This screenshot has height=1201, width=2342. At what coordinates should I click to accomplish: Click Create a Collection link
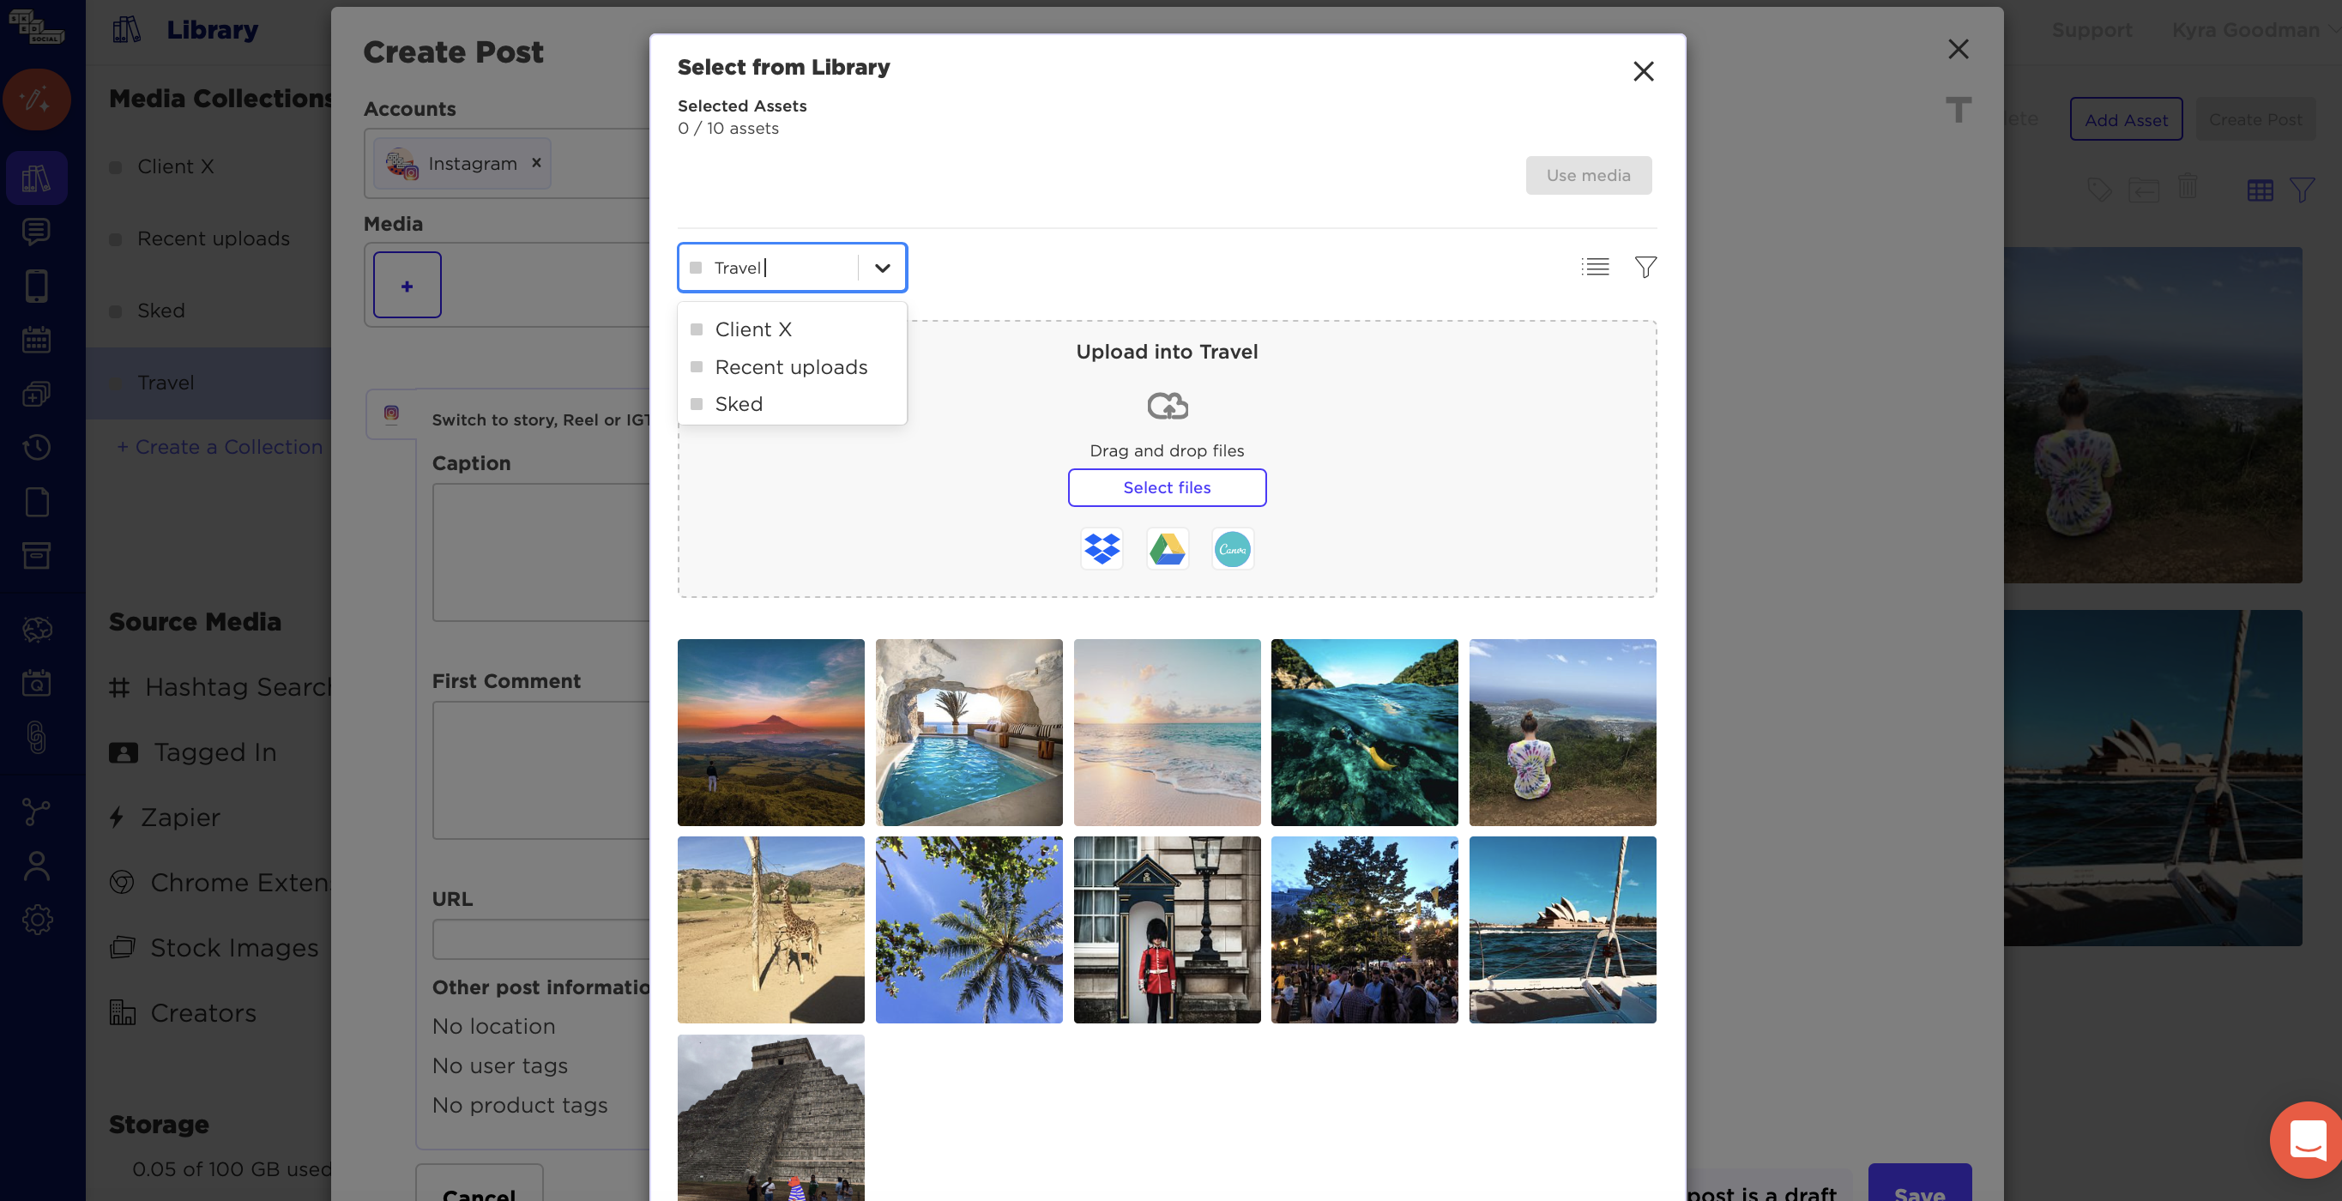pos(220,447)
